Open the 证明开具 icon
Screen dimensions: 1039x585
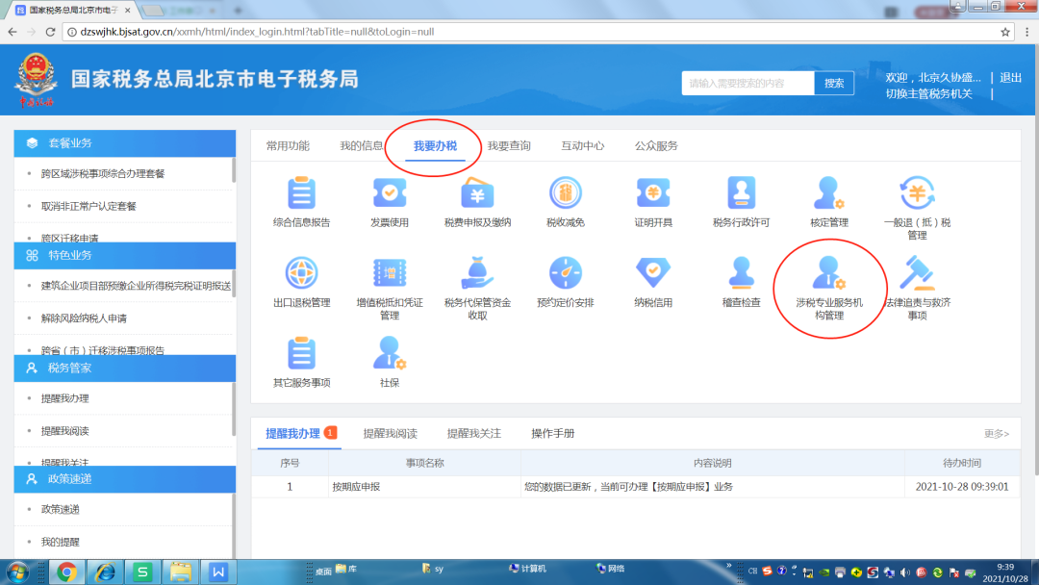[x=653, y=193]
